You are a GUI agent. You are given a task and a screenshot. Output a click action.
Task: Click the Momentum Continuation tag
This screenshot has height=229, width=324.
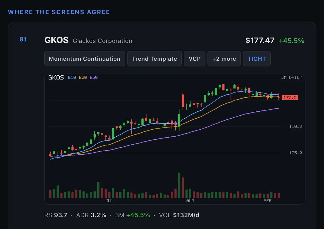tap(85, 59)
